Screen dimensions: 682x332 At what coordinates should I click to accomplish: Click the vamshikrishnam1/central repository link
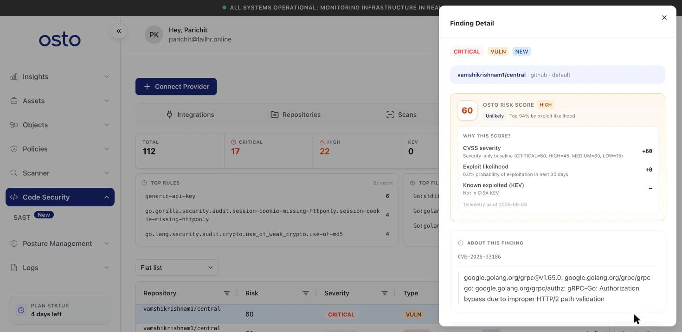[x=491, y=75]
